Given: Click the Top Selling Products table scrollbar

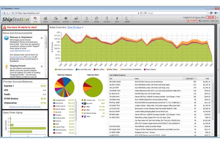Looking at the screenshot, I should tap(212, 108).
